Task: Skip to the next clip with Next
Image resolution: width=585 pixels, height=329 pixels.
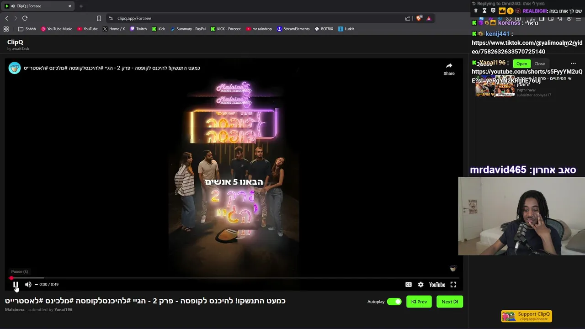Action: (x=450, y=302)
